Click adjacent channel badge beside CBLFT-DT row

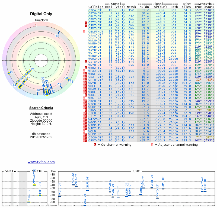84,31
